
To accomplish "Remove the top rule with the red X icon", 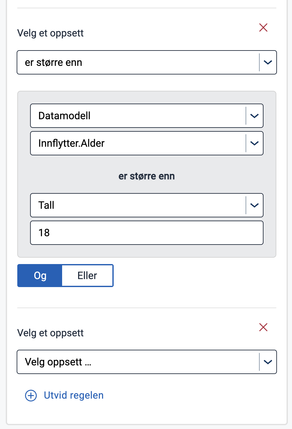I will point(263,28).
